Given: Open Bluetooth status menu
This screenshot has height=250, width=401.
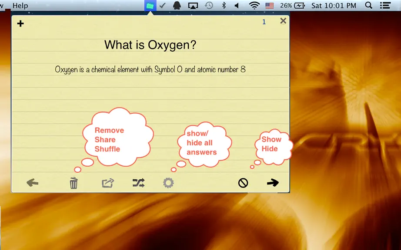Looking at the screenshot, I should click(x=224, y=6).
